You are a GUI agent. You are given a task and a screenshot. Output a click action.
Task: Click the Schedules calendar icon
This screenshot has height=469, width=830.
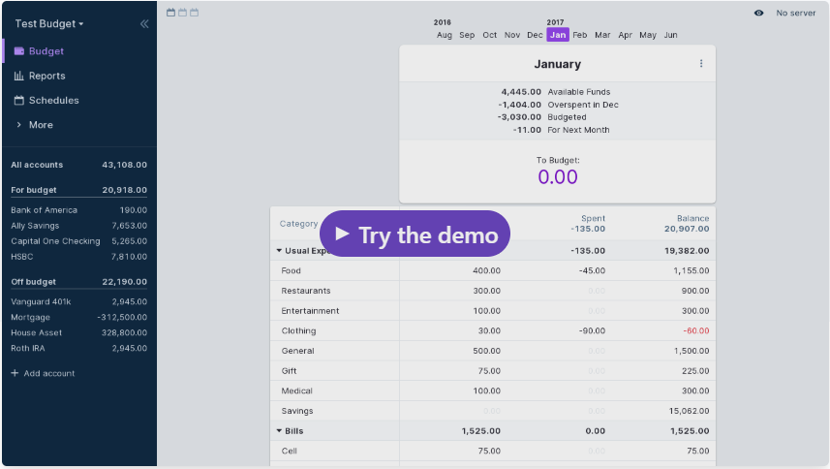pyautogui.click(x=18, y=101)
